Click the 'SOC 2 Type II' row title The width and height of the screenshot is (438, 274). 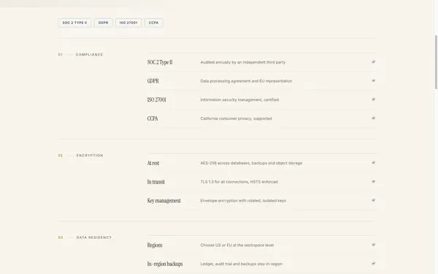160,62
